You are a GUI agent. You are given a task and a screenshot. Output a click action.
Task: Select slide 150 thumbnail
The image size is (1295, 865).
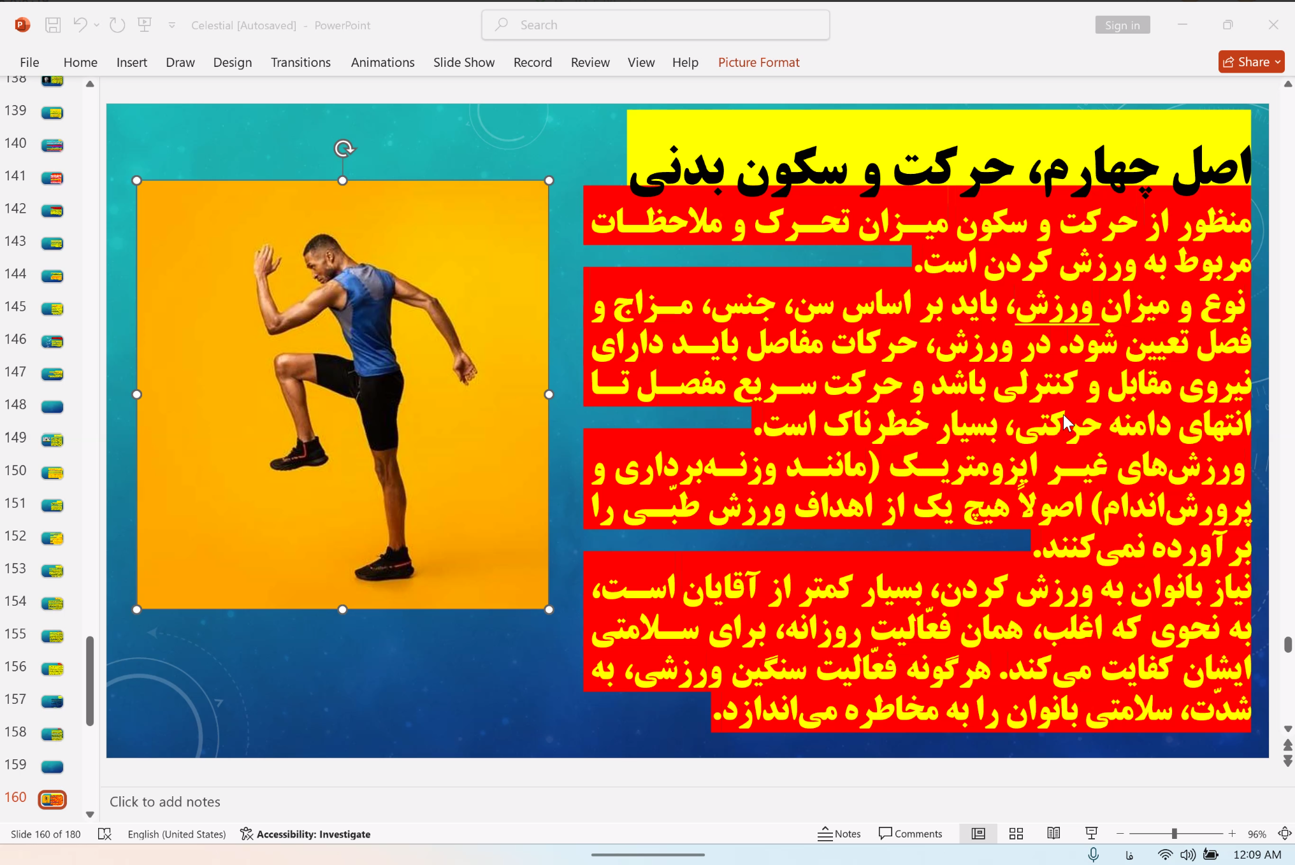click(x=52, y=472)
